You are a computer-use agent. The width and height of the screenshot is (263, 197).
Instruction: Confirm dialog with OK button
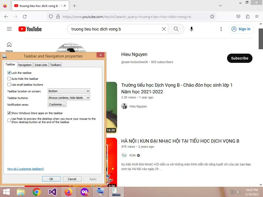(51, 179)
